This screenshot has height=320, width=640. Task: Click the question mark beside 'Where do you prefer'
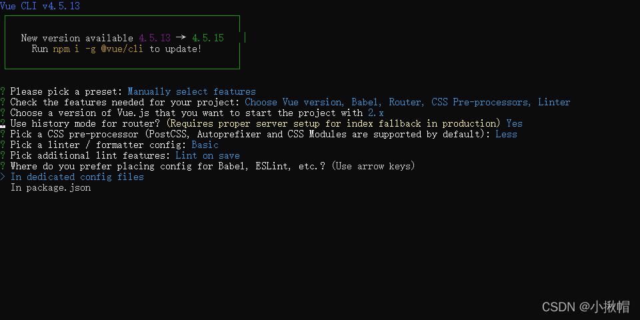coord(3,166)
